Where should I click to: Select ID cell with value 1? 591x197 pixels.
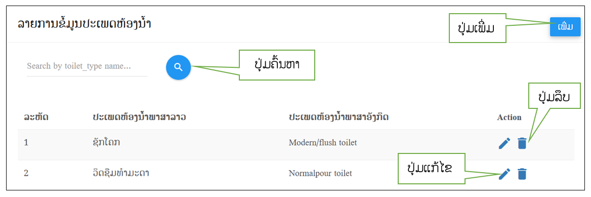pos(26,143)
